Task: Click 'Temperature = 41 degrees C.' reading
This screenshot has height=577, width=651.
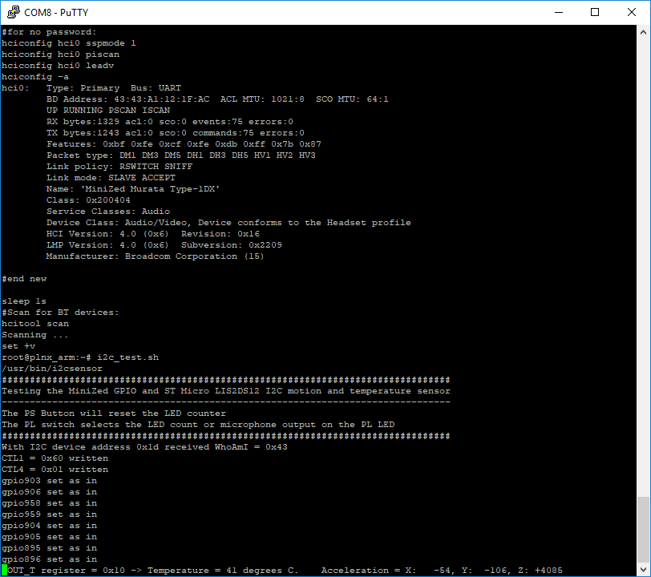Action: [x=223, y=570]
